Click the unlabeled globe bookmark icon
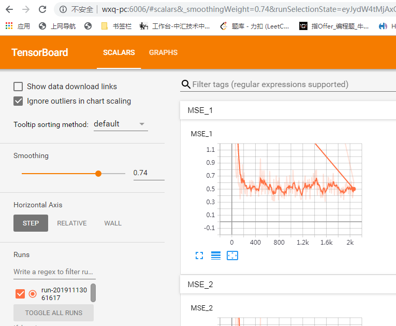Viewport: 396px width, 326px height. (x=88, y=26)
